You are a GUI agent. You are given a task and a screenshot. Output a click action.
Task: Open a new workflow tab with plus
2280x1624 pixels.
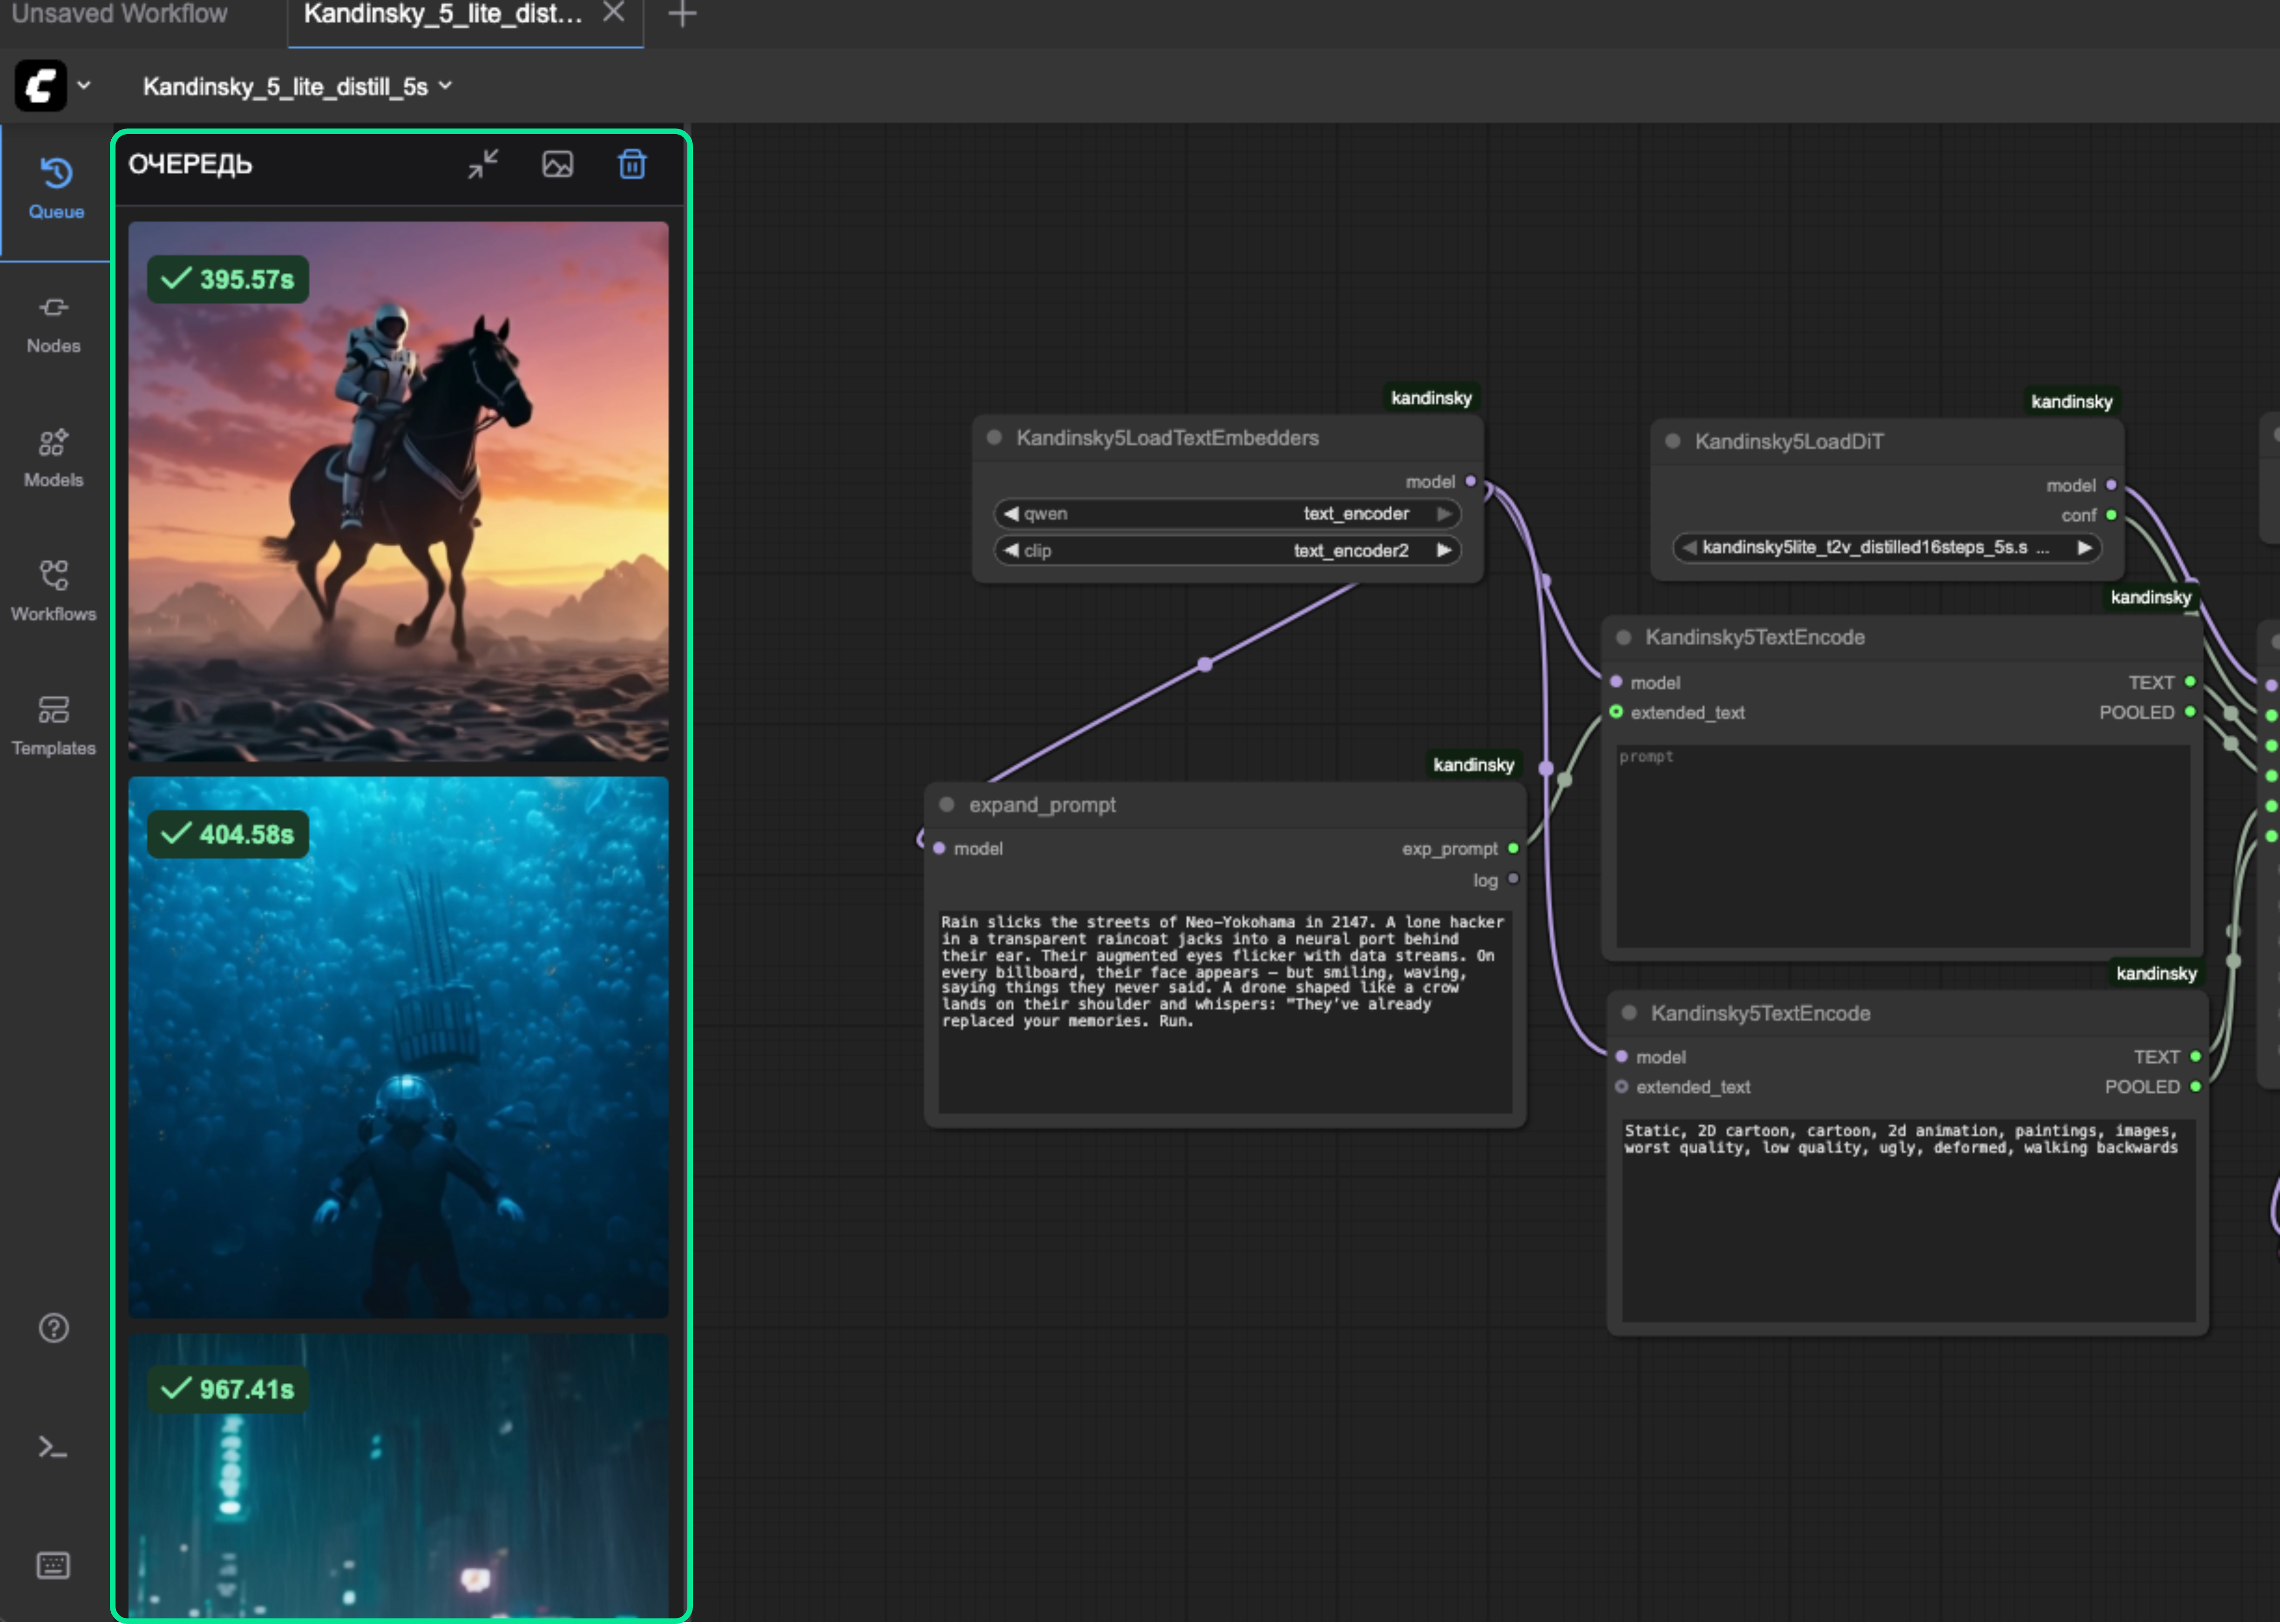click(682, 14)
